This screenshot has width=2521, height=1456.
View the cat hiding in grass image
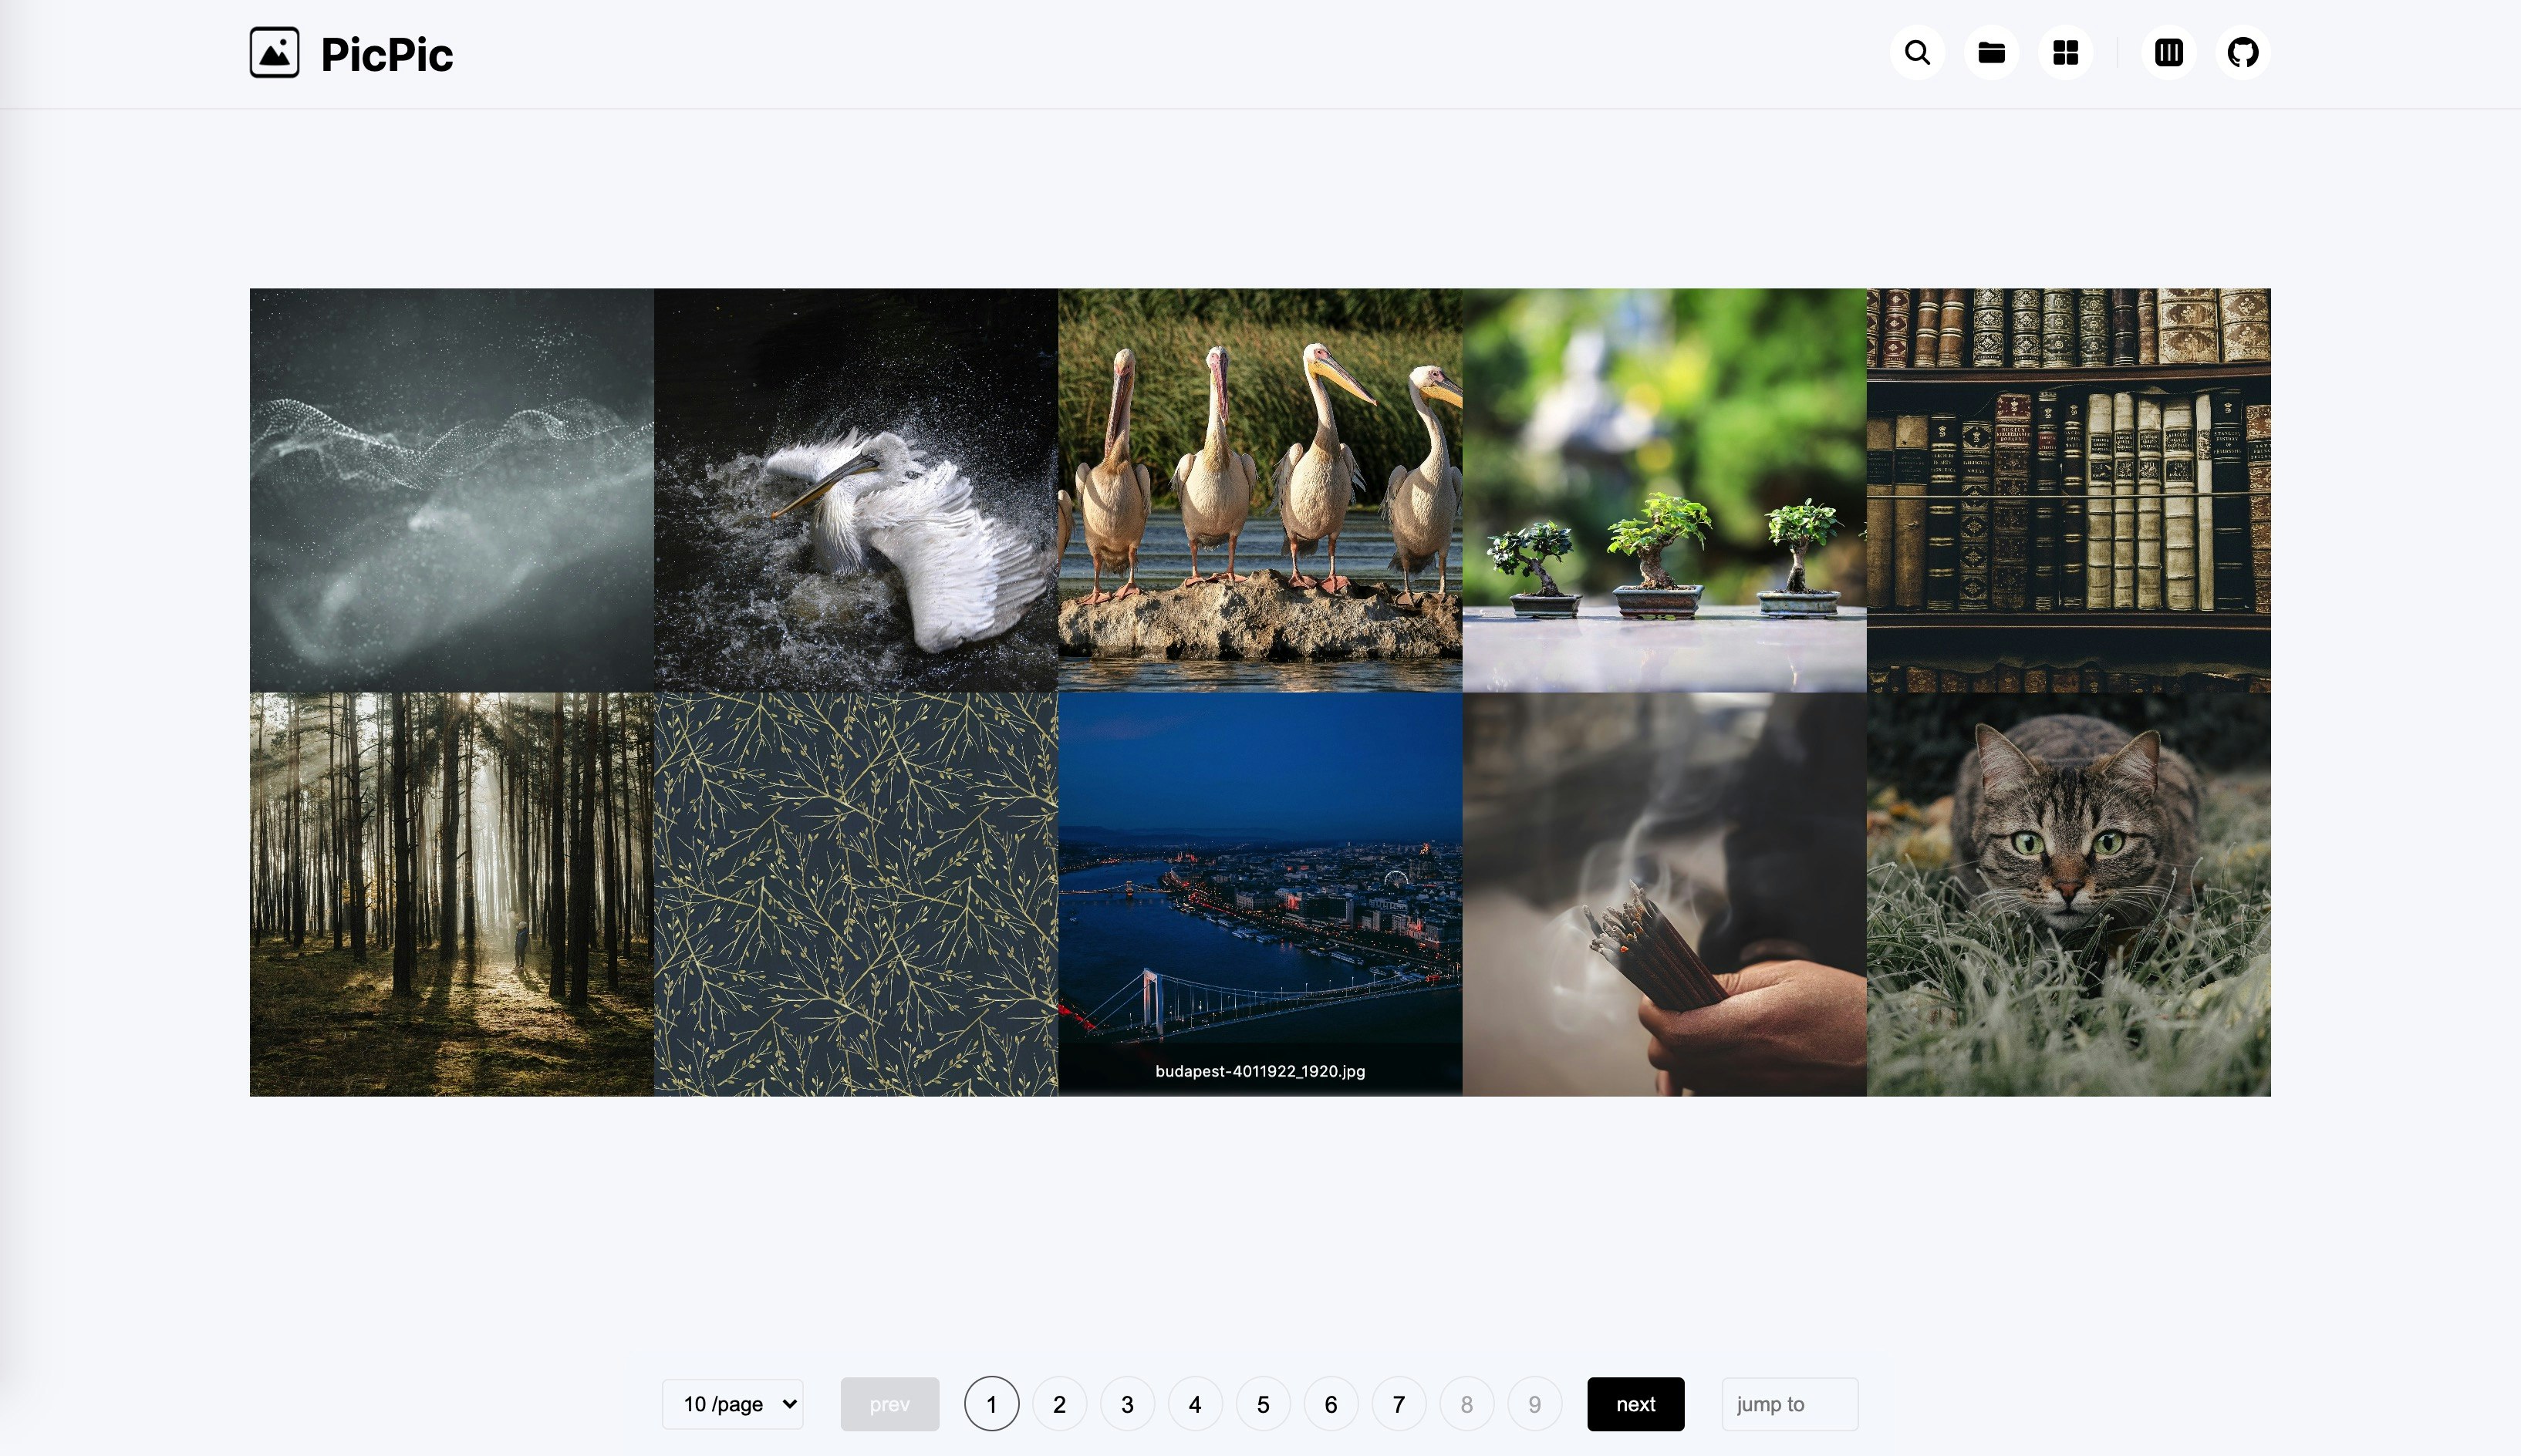tap(2068, 893)
